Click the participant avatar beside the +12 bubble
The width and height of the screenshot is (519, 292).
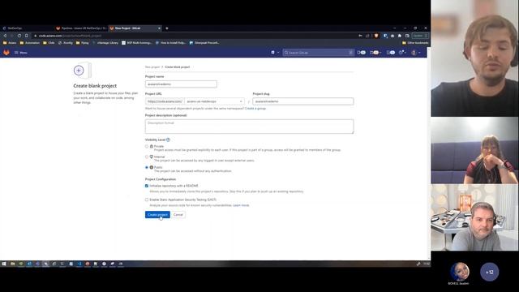click(460, 272)
